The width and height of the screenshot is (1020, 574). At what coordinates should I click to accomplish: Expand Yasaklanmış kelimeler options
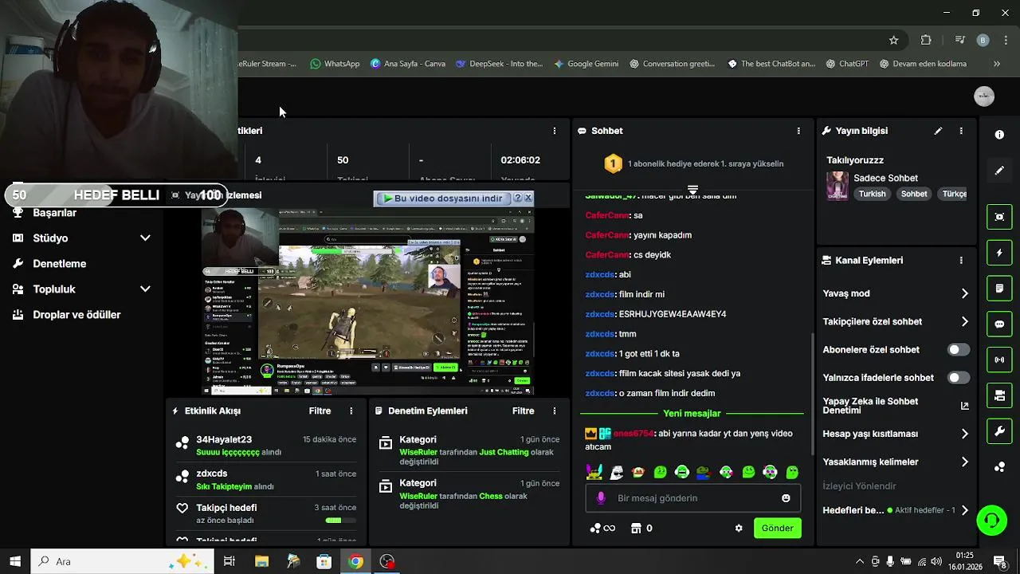tap(964, 462)
